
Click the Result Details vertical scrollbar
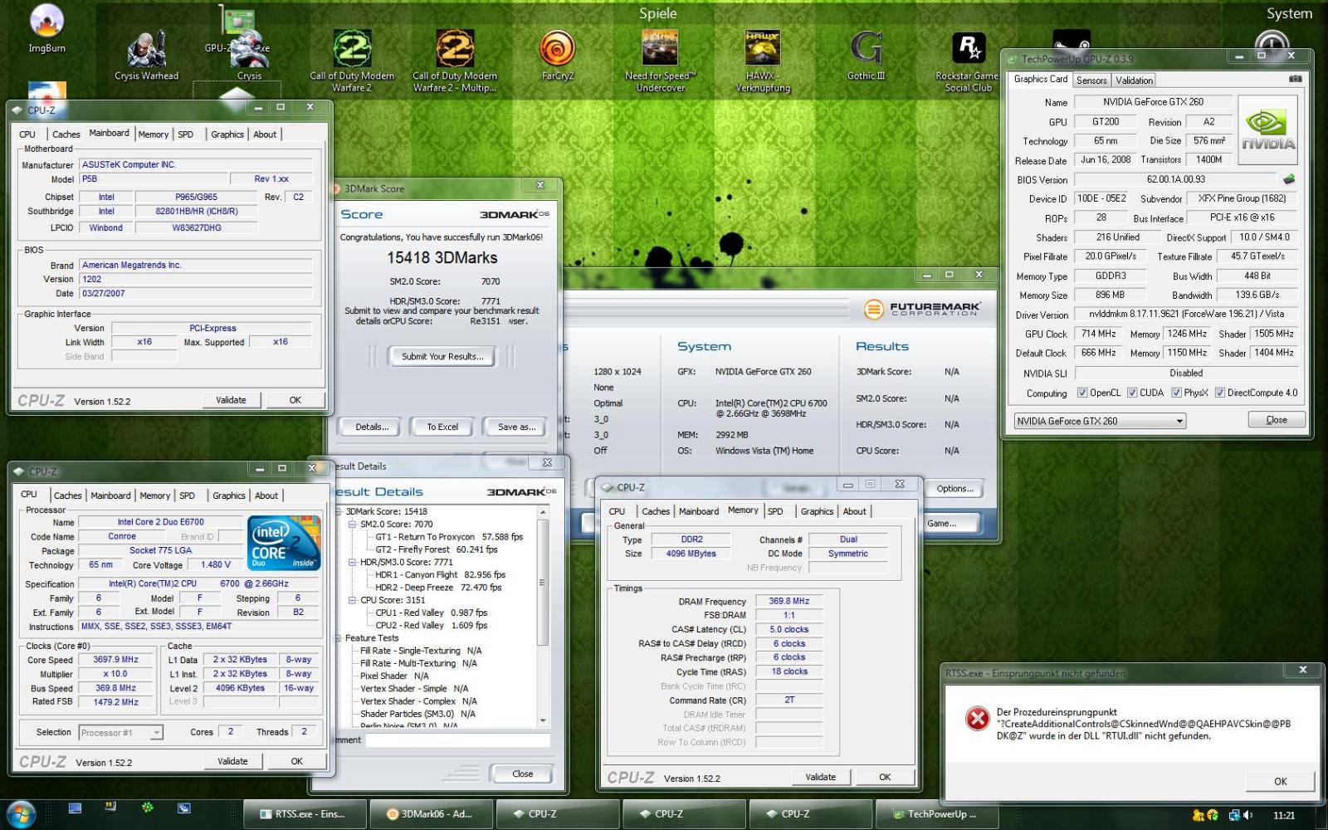[x=544, y=618]
